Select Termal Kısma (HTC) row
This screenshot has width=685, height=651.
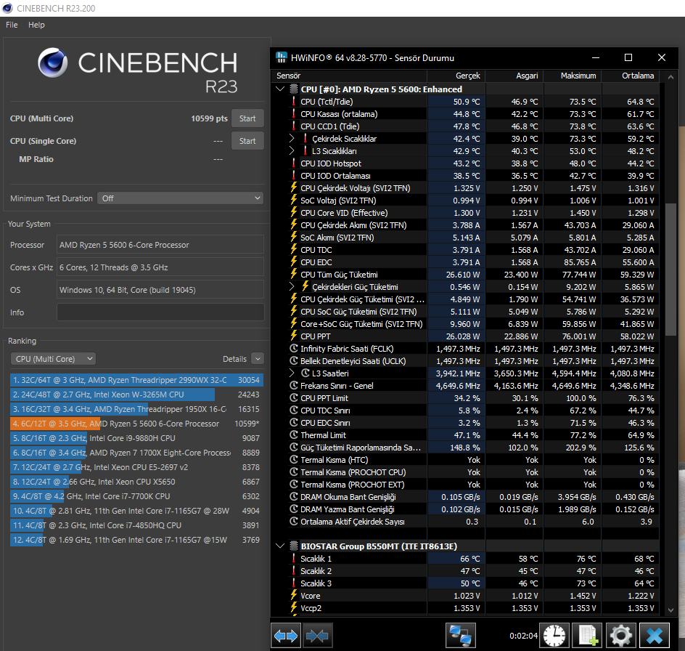[x=465, y=460]
